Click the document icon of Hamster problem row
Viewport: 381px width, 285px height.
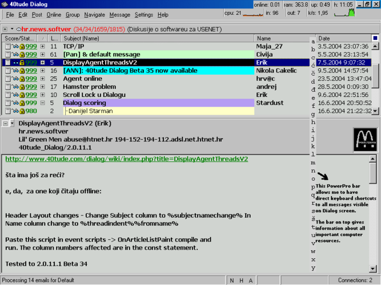click(x=8, y=87)
